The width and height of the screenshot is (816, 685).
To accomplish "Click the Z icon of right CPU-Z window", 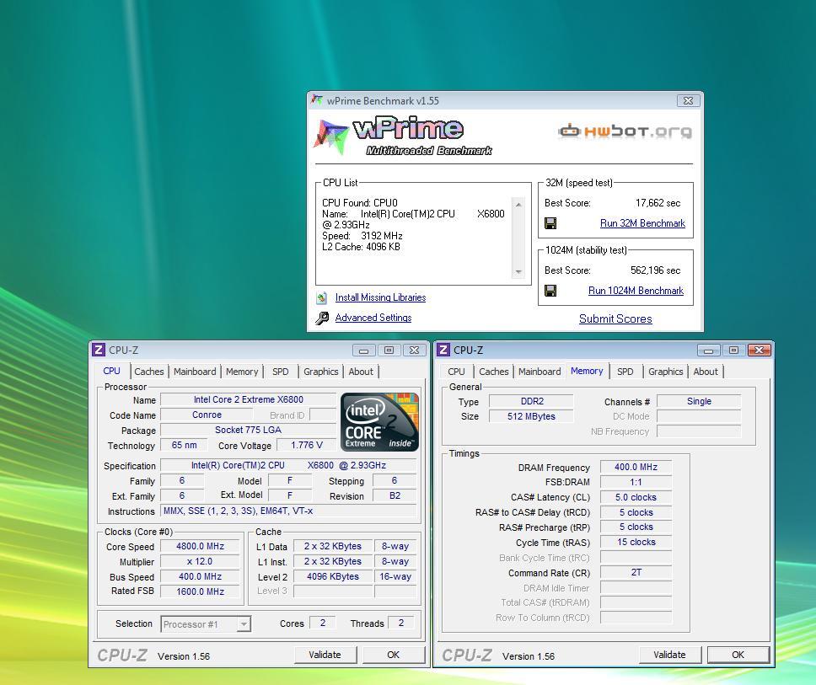I will coord(443,350).
